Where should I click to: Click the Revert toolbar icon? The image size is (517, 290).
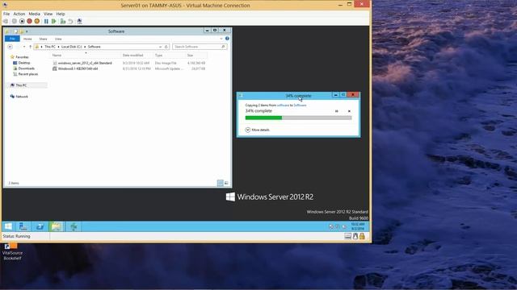point(70,22)
